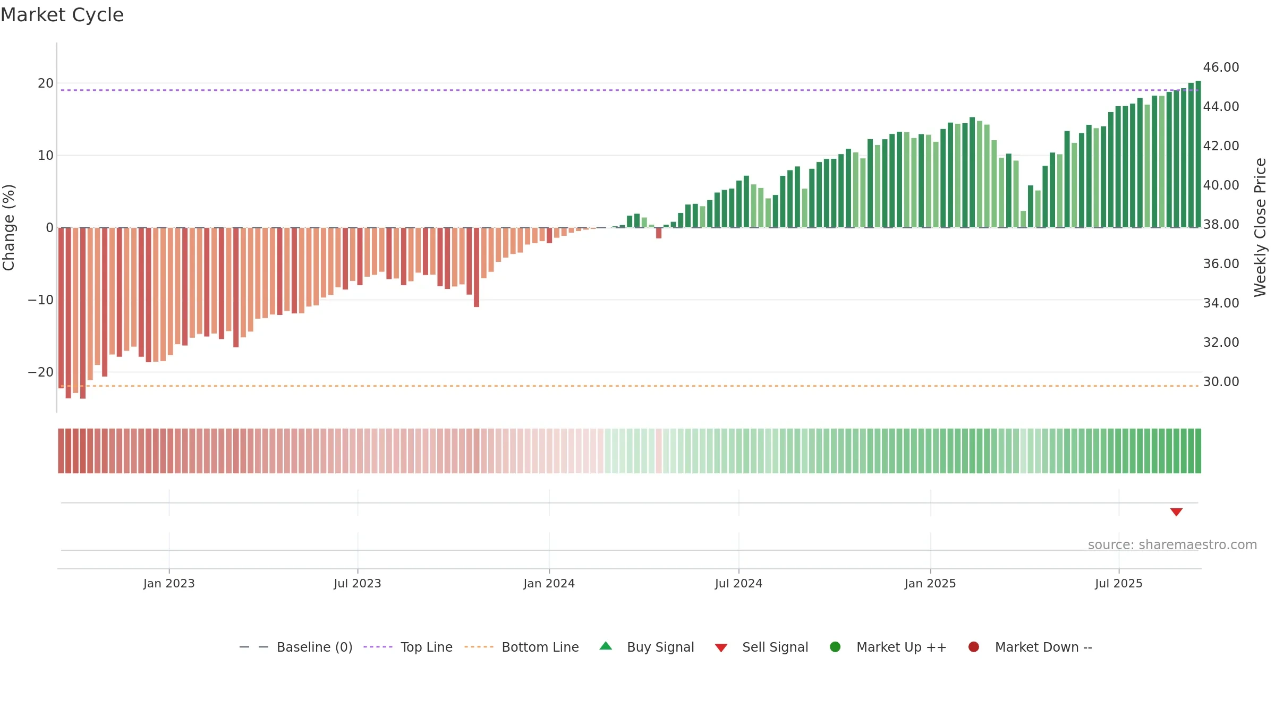Click the 34.00 price axis label
The width and height of the screenshot is (1275, 717).
point(1221,303)
